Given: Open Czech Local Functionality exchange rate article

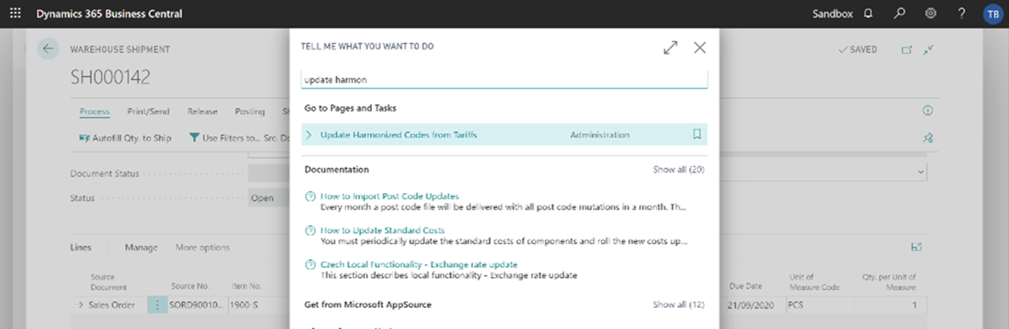Looking at the screenshot, I should [419, 265].
